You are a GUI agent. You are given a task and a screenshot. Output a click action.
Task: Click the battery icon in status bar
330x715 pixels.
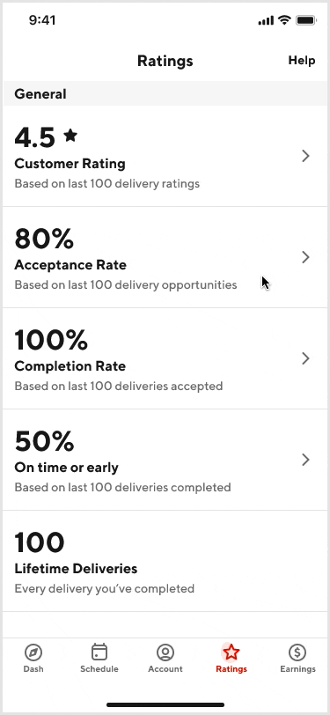pos(306,20)
